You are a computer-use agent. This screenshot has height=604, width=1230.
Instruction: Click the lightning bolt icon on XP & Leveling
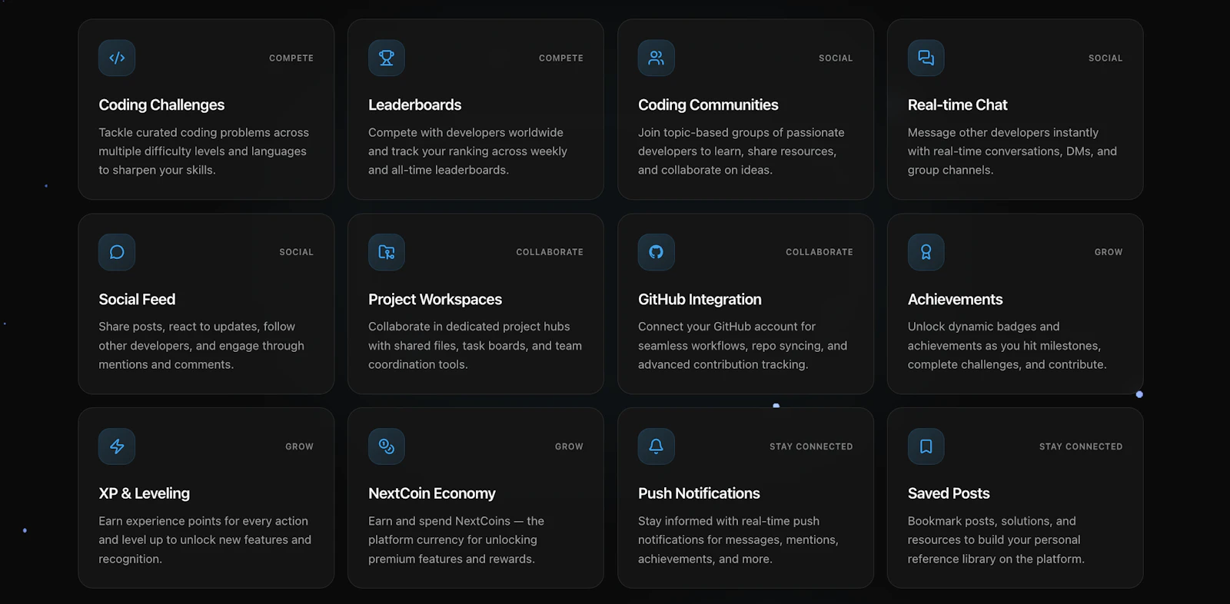point(117,446)
